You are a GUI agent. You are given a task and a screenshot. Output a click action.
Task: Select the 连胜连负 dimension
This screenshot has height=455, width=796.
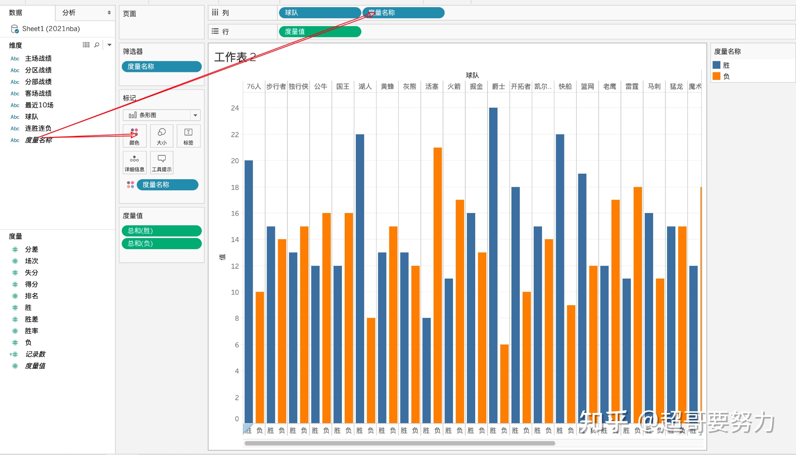point(38,128)
